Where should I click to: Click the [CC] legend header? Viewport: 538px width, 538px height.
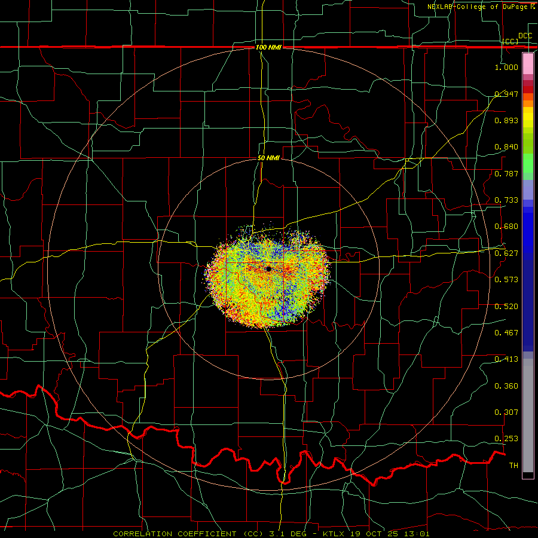click(x=511, y=41)
